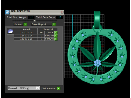Select the 1.24 X 1.24 size cell
The image size is (131, 98).
tap(26, 36)
